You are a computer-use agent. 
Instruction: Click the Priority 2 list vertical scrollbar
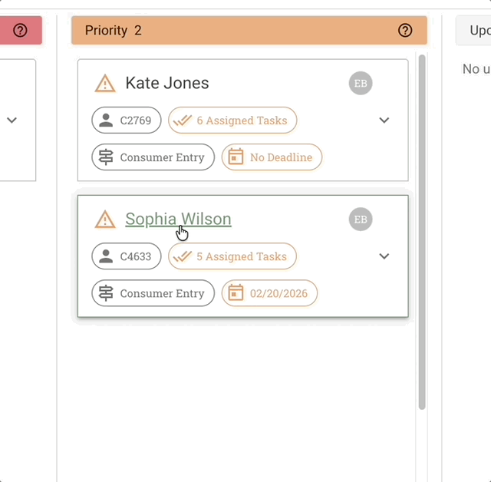coord(422,230)
